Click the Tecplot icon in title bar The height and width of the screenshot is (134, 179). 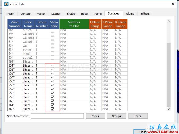[x=6, y=4]
